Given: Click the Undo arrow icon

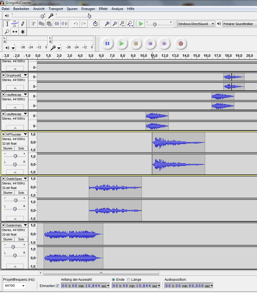Looking at the screenshot, I should click(x=76, y=24).
